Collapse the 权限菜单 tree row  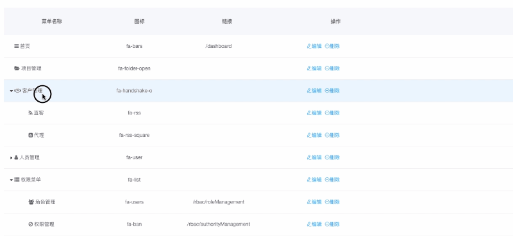(x=12, y=180)
